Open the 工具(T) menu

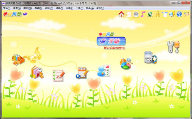tap(80, 8)
